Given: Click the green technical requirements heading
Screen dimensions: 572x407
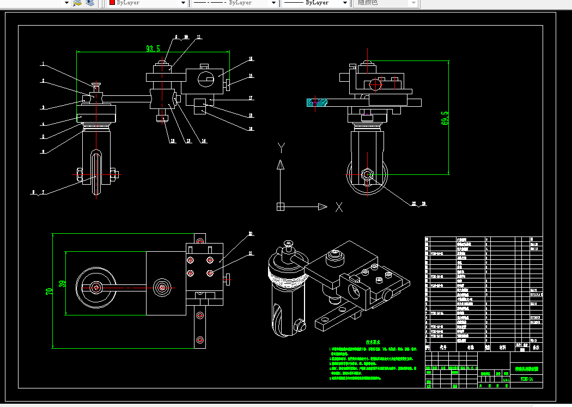Looking at the screenshot, I should point(373,342).
